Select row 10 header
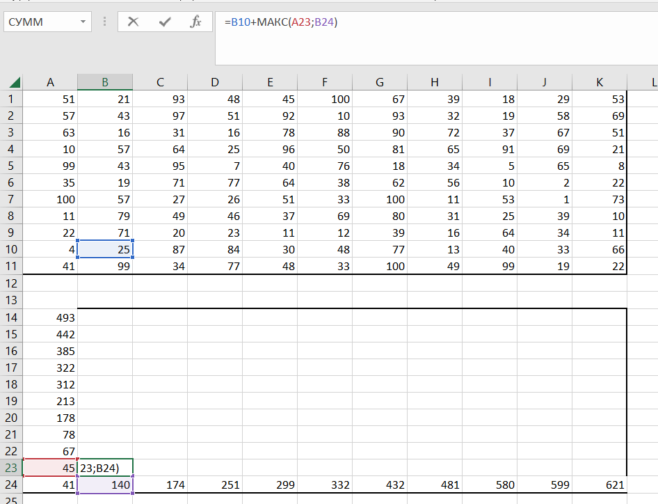Image resolution: width=658 pixels, height=504 pixels. pos(11,249)
